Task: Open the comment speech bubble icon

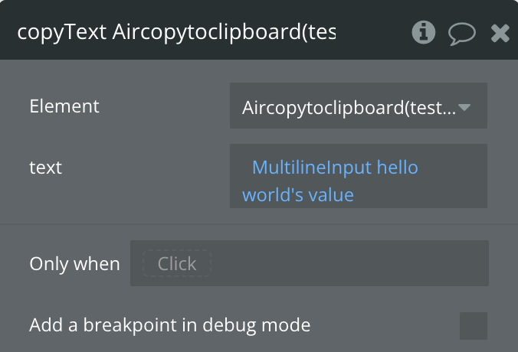Action: (x=461, y=33)
